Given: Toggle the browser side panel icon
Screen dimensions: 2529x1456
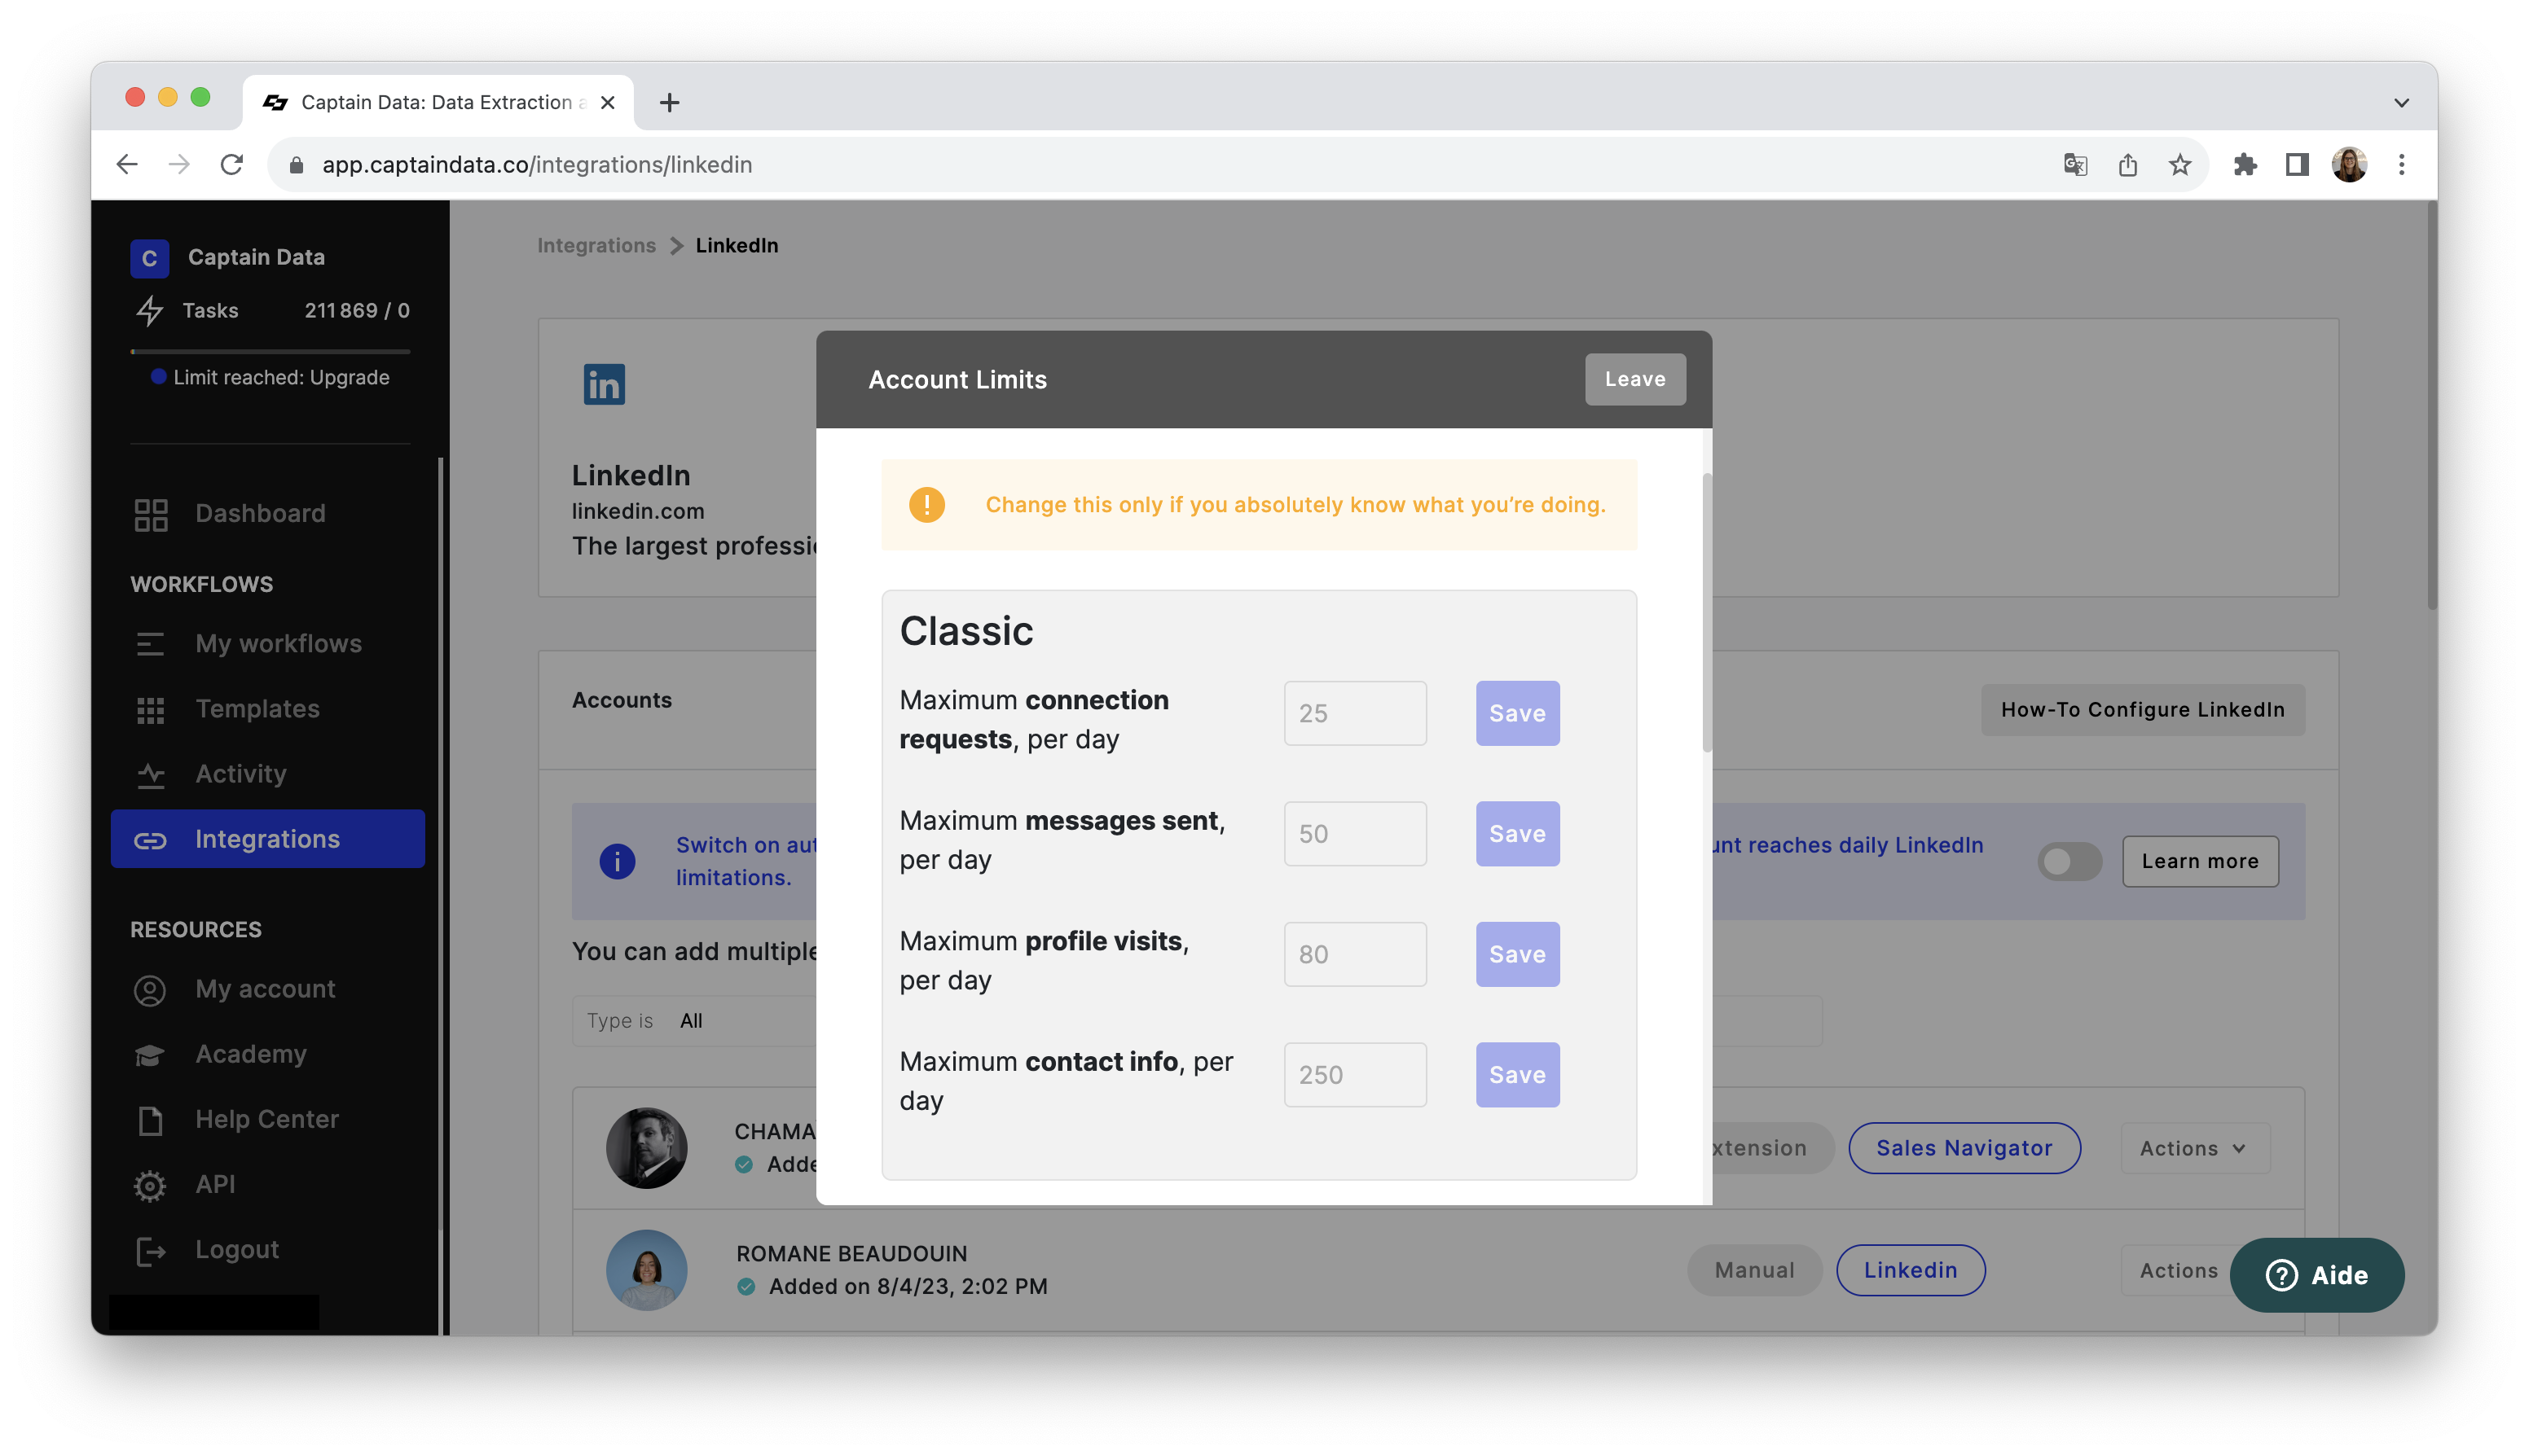Looking at the screenshot, I should click(2296, 165).
